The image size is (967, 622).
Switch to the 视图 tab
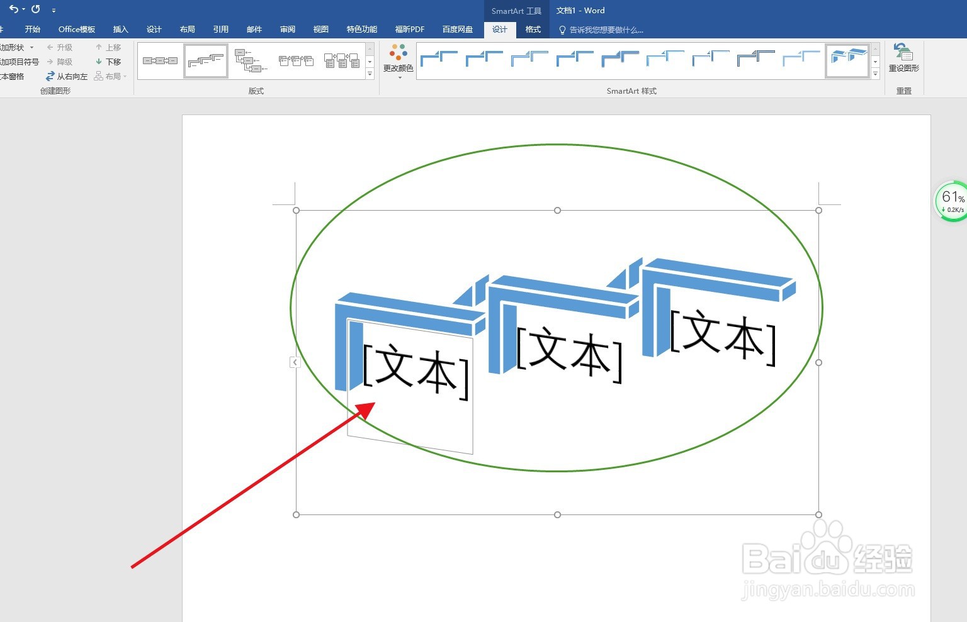(321, 30)
